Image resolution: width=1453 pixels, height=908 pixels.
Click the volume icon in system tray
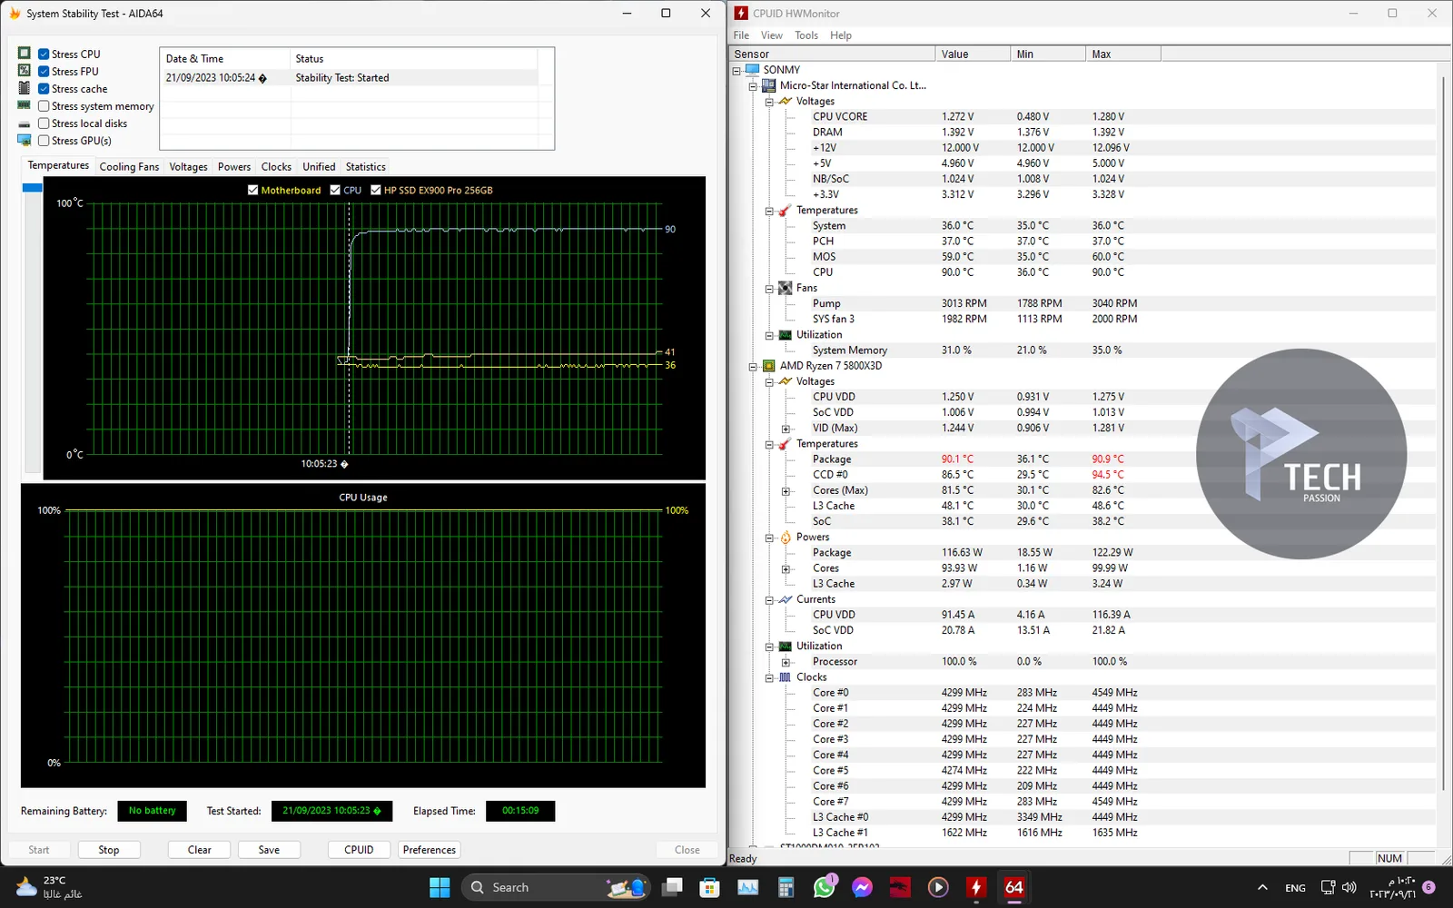(x=1349, y=887)
